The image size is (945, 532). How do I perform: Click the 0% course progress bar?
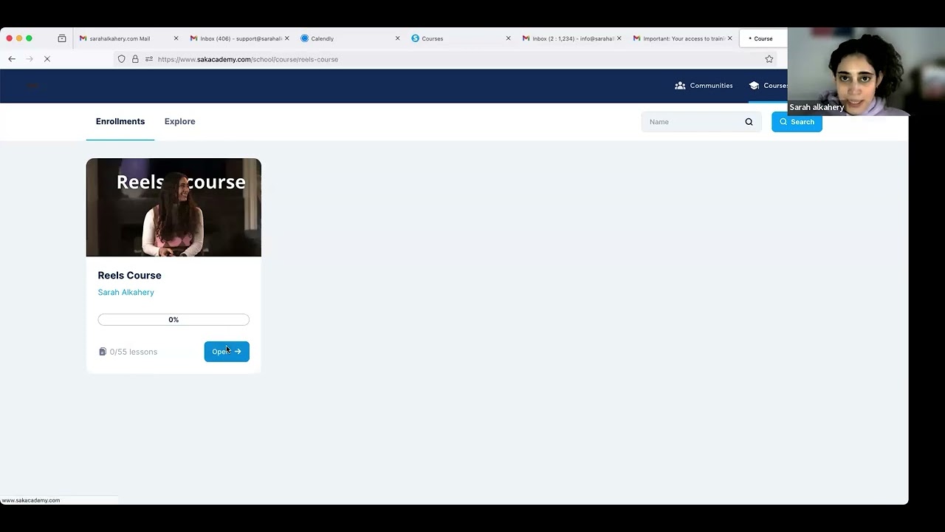click(173, 320)
